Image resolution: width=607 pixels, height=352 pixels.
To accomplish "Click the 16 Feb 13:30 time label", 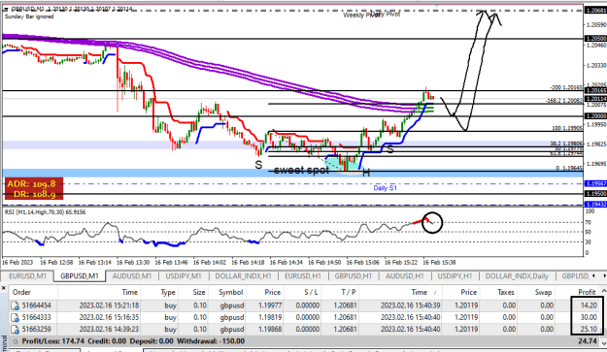I will point(133,263).
